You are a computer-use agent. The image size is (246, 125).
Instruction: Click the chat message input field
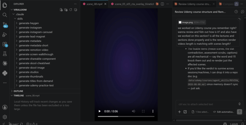[x=207, y=104]
